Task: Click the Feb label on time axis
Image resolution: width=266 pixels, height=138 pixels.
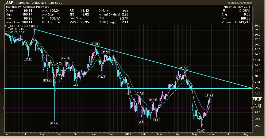Action: click(143, 134)
